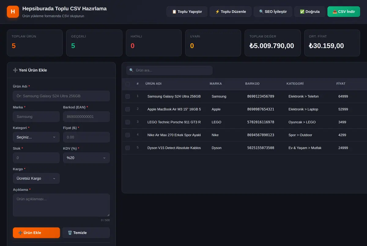Viewport: 367px width, 246px height.
Task: Check the Samsung Galaxy S24 Ultra row
Action: pos(128,96)
